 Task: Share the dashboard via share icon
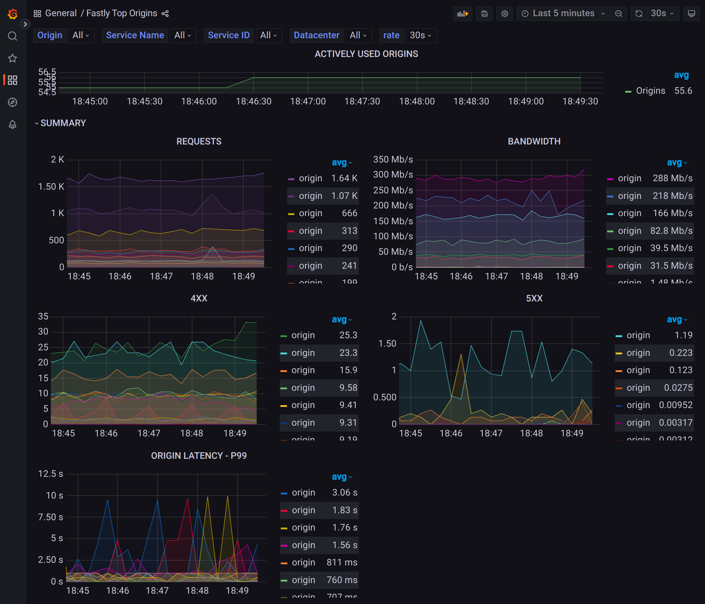pos(165,14)
